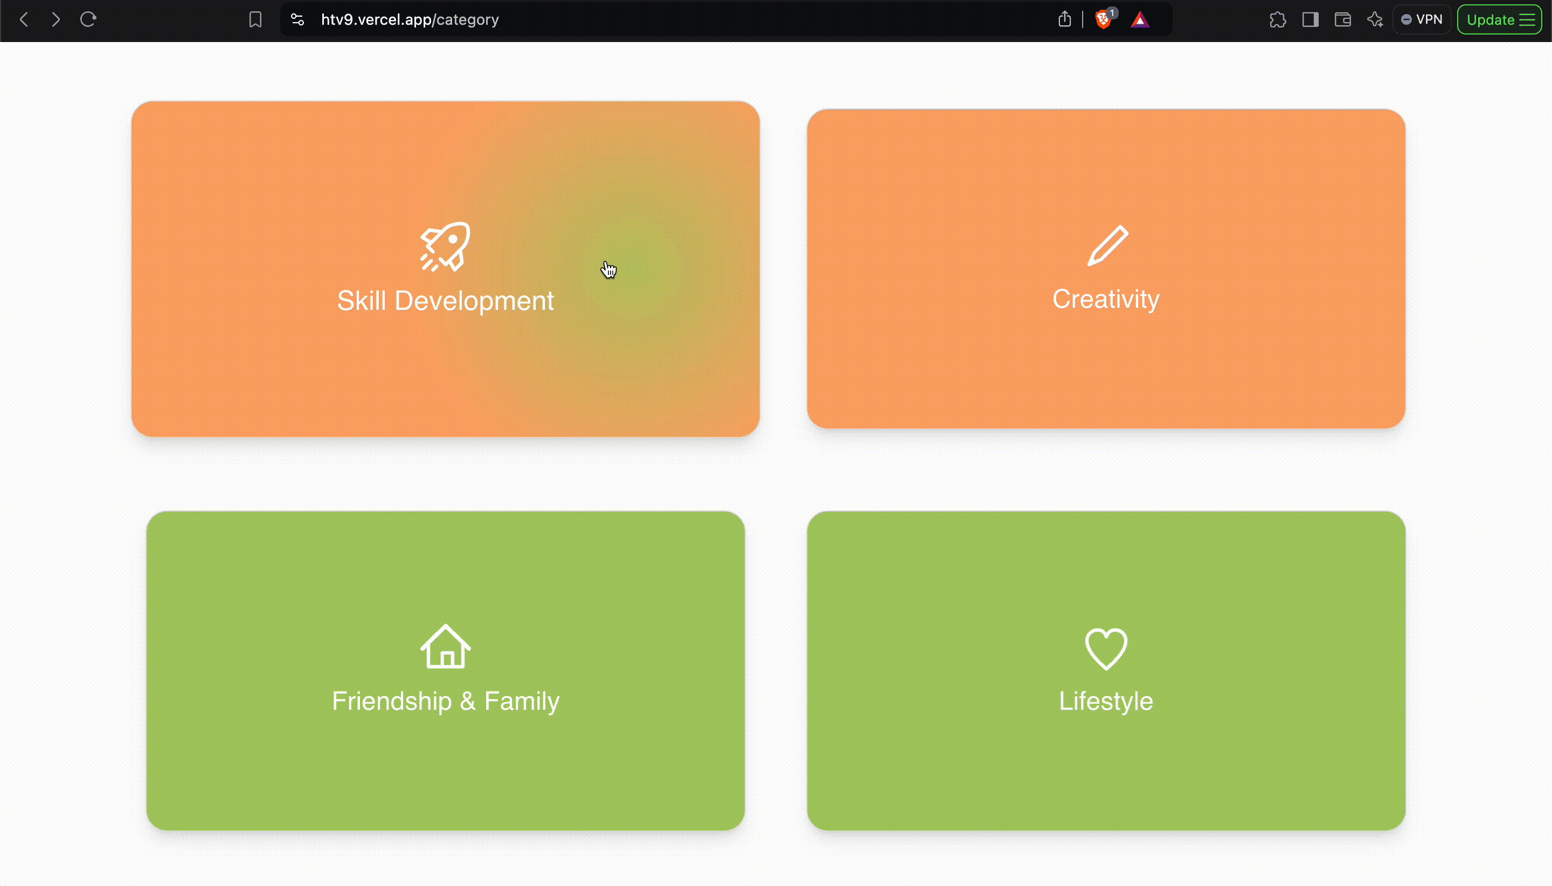The height and width of the screenshot is (886, 1552).
Task: Open the extensions puzzle icon
Action: [x=1278, y=19]
